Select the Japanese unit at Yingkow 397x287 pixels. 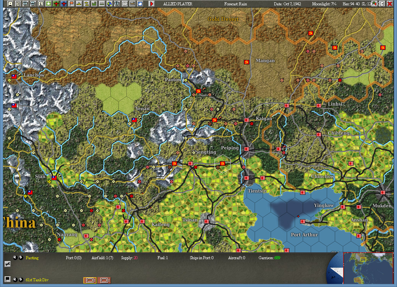coord(343,207)
